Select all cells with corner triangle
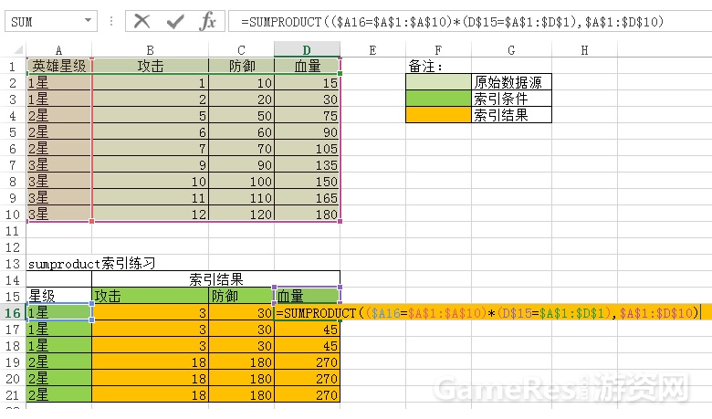Image resolution: width=712 pixels, height=419 pixels. coord(18,49)
